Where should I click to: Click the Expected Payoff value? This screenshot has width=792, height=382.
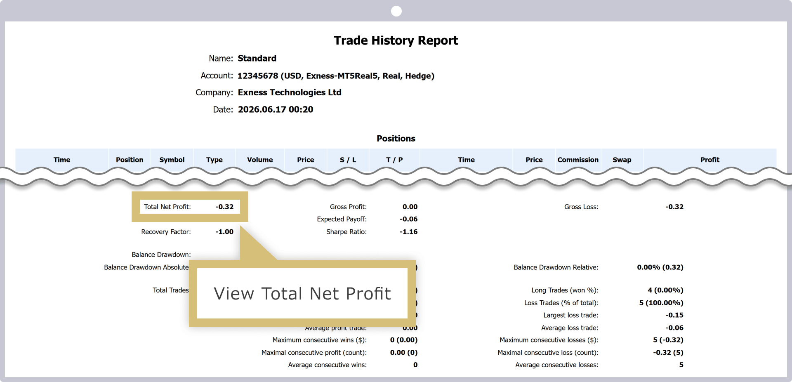[x=408, y=219]
